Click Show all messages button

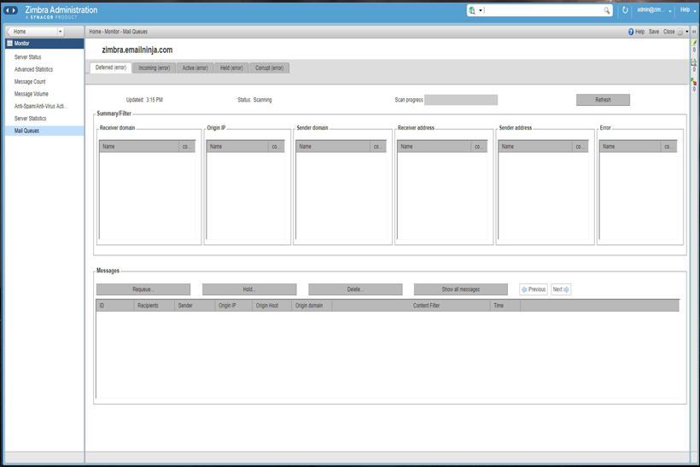pos(460,289)
